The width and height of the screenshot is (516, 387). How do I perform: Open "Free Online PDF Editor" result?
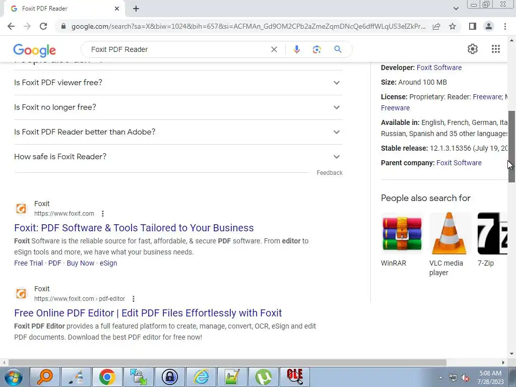click(148, 313)
